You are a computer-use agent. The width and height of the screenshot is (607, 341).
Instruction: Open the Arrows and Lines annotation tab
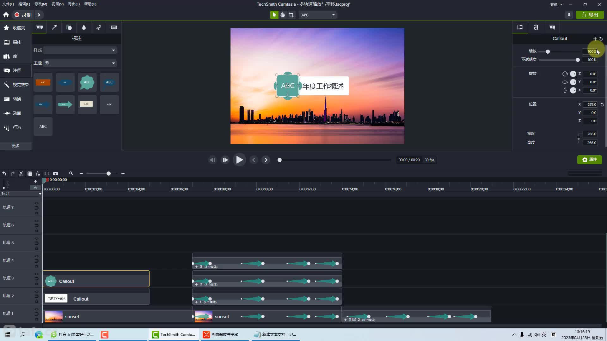[54, 27]
